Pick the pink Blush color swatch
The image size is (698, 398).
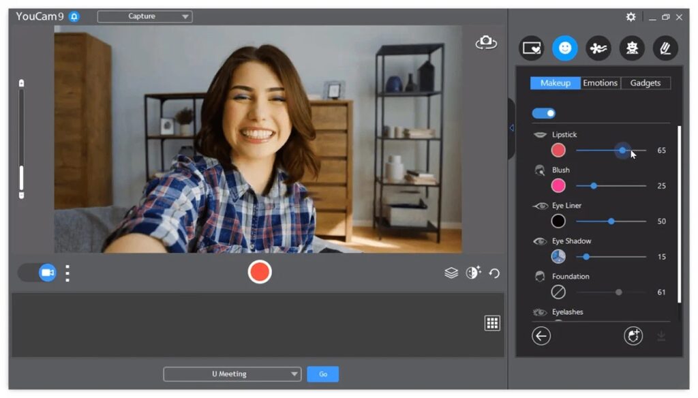[558, 185]
